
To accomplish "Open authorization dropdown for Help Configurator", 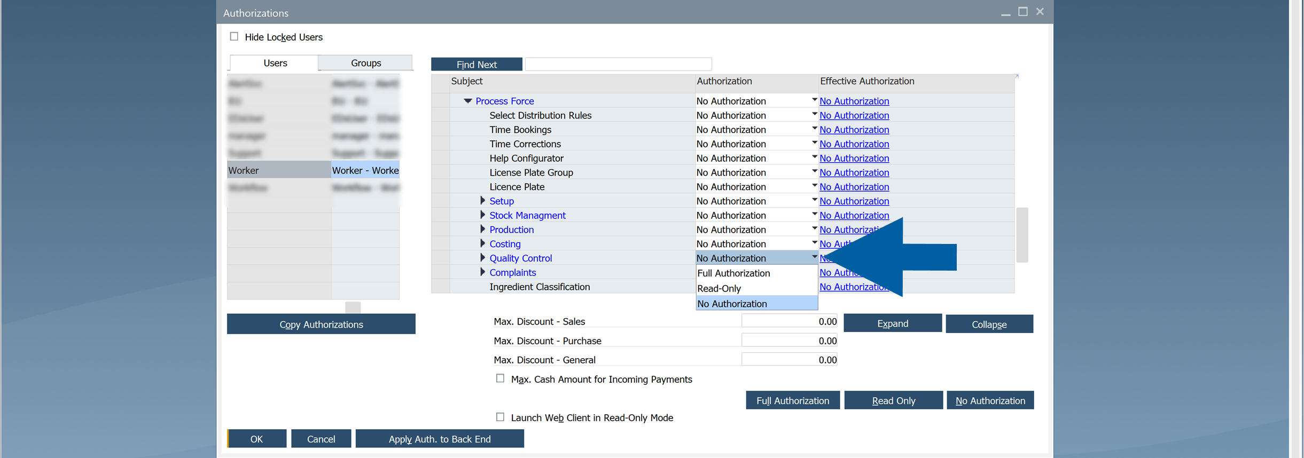I will pos(814,157).
